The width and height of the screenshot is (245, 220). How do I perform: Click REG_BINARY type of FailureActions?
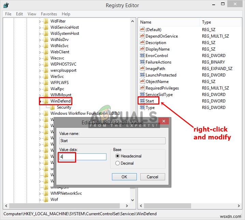point(213,62)
